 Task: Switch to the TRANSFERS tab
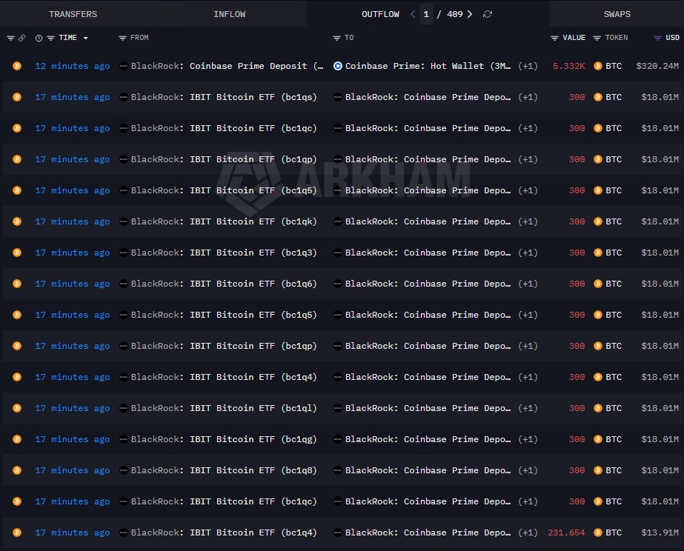tap(73, 14)
